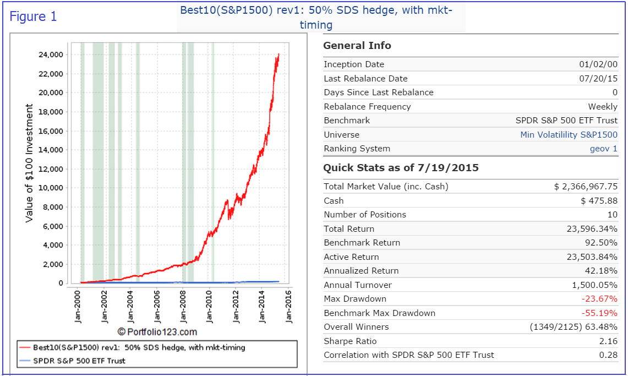Screen dimensions: 628x376
Task: Click the correlation value 0.28
Action: point(608,355)
